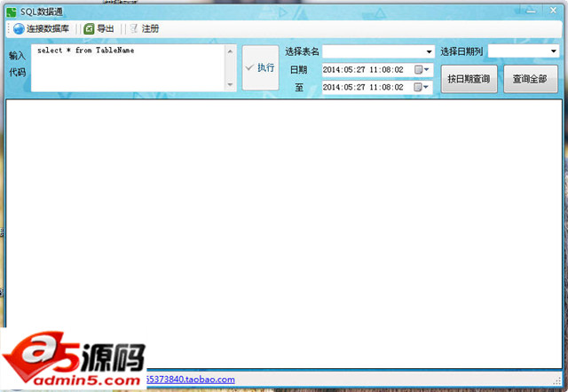The height and width of the screenshot is (392, 568).
Task: Focus the SQL code box containing select * from TableName
Action: 129,67
